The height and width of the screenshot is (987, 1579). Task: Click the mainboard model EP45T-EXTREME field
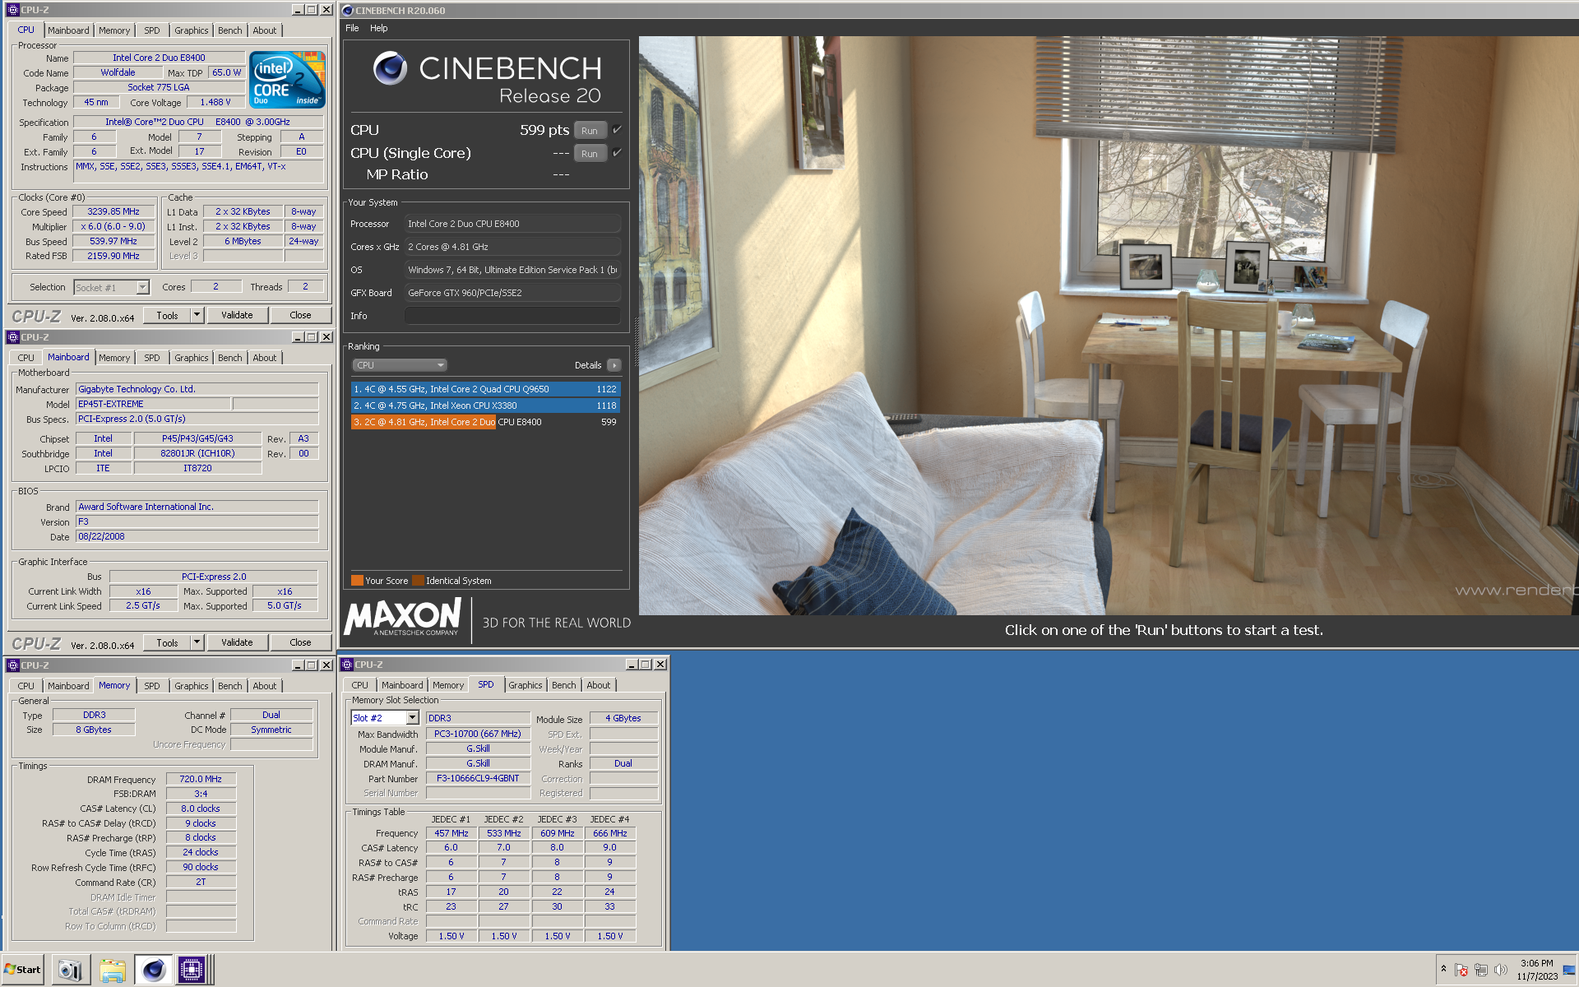[x=153, y=404]
